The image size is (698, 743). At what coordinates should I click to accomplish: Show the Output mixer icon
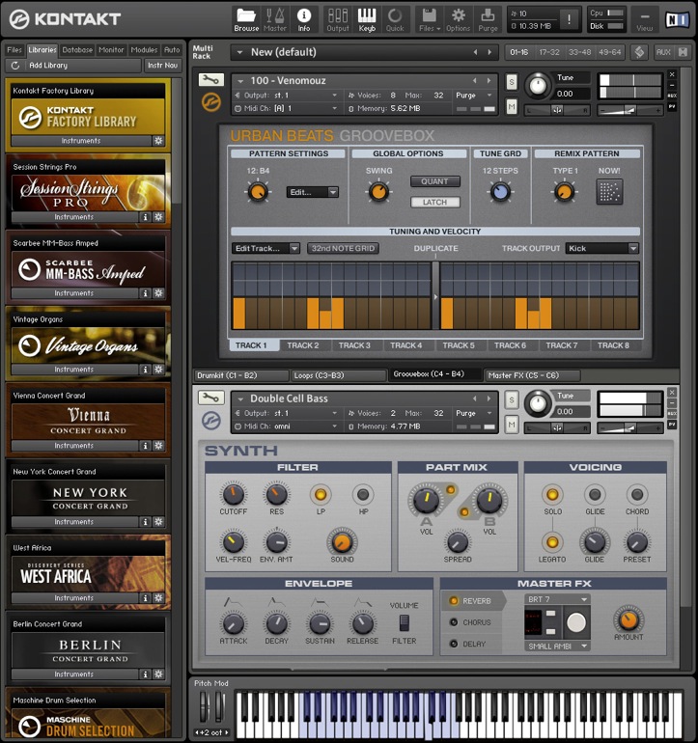(338, 19)
